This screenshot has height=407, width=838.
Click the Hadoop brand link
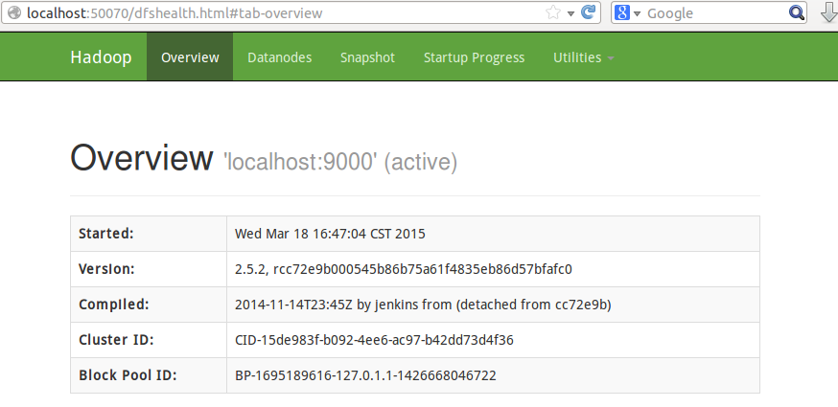point(101,57)
